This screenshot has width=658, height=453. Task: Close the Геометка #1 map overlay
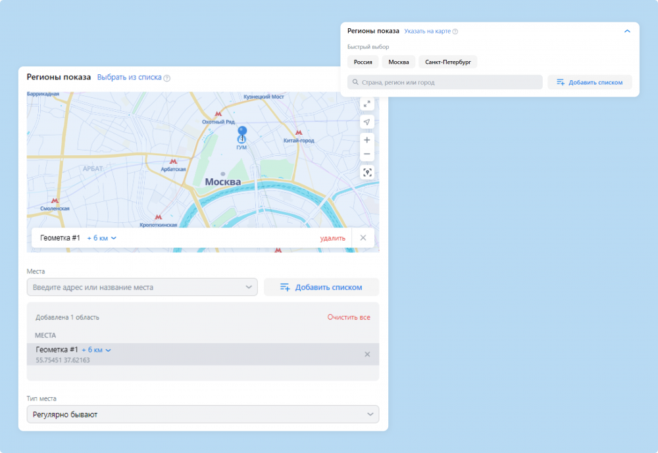363,238
